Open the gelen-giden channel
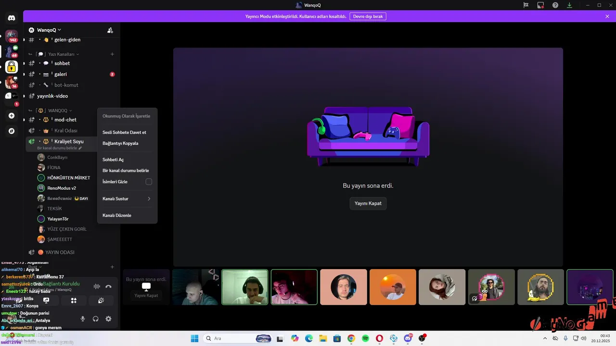 pos(72,40)
